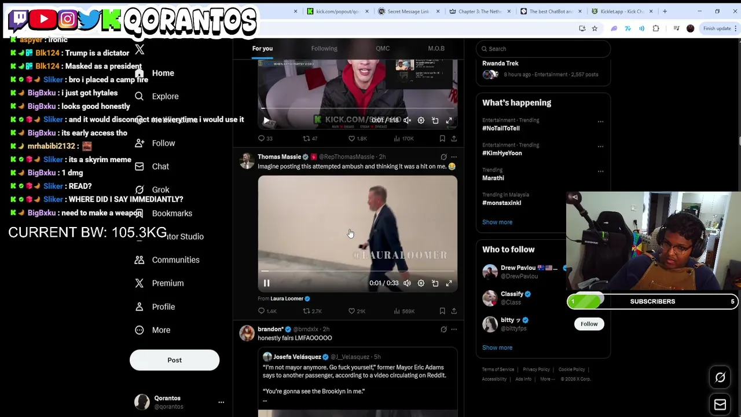Image resolution: width=741 pixels, height=417 pixels.
Task: Like Thomas Massie post (21K)
Action: coord(357,311)
